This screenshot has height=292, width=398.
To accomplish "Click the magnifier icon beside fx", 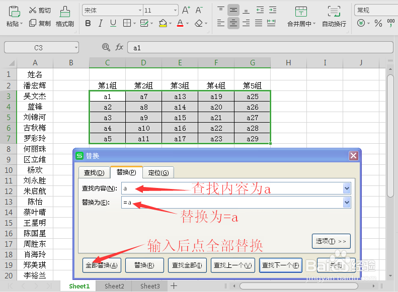I will coord(106,47).
